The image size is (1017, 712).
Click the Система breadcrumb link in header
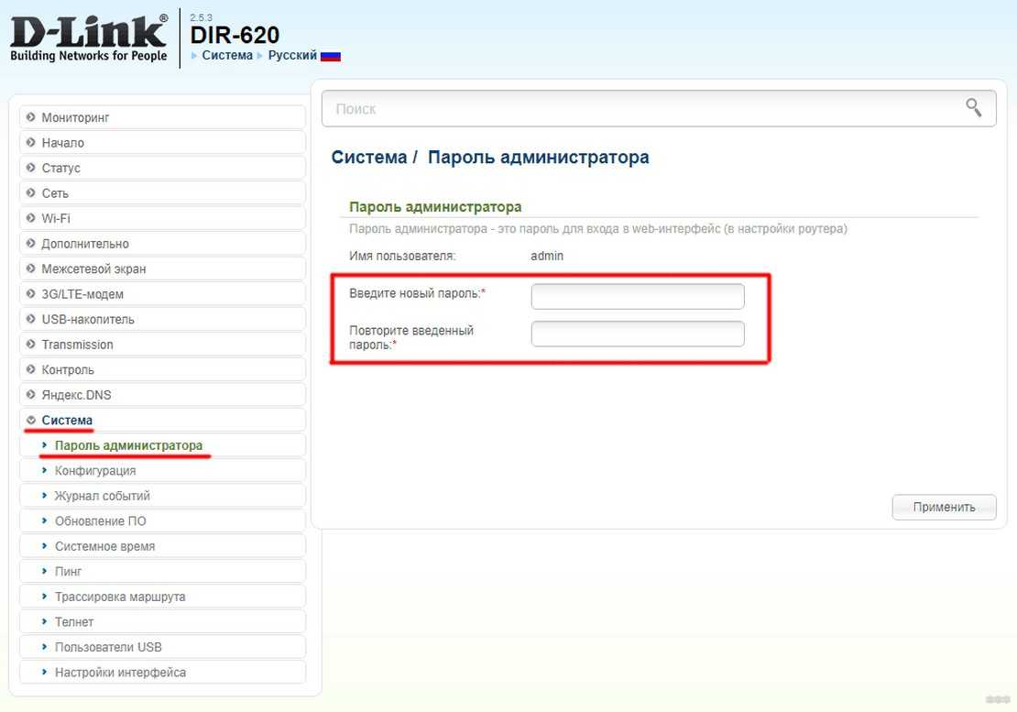(x=227, y=56)
